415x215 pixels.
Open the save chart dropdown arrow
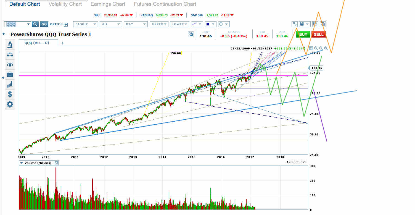pyautogui.click(x=307, y=24)
